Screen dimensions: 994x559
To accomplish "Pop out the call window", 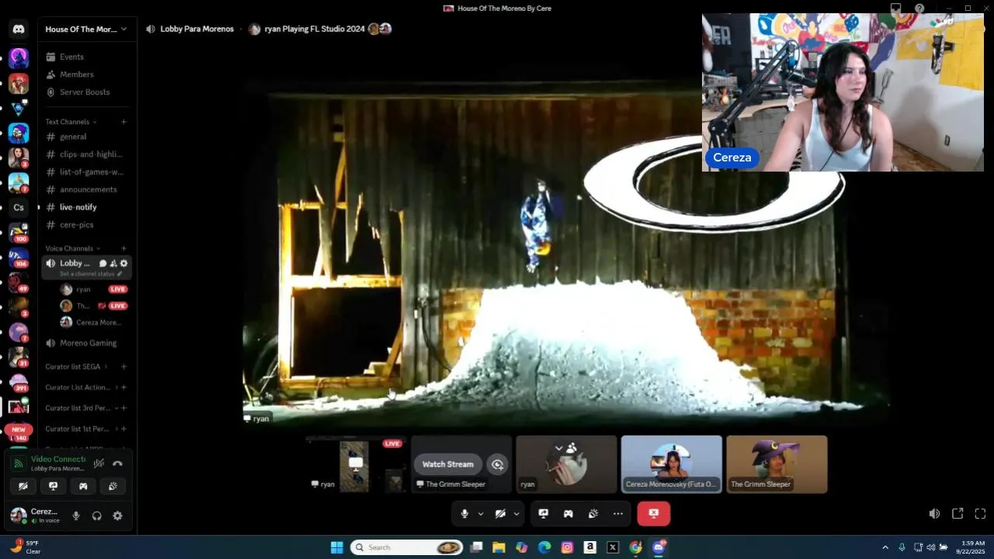I will 958,514.
